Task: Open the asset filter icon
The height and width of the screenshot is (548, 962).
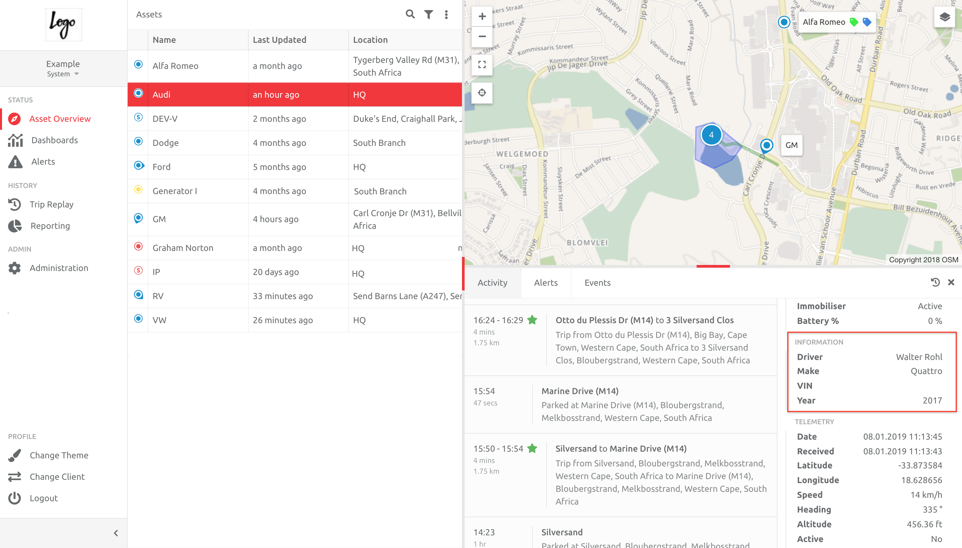Action: (x=429, y=14)
